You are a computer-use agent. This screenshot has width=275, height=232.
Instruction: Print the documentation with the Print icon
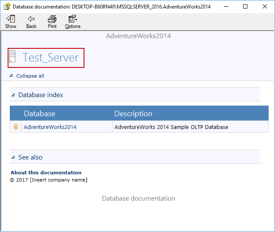pyautogui.click(x=52, y=22)
